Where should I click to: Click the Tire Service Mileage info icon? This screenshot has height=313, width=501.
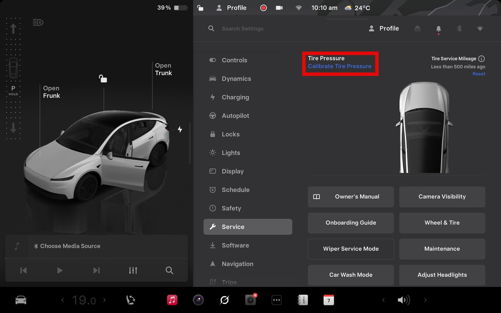click(x=481, y=59)
